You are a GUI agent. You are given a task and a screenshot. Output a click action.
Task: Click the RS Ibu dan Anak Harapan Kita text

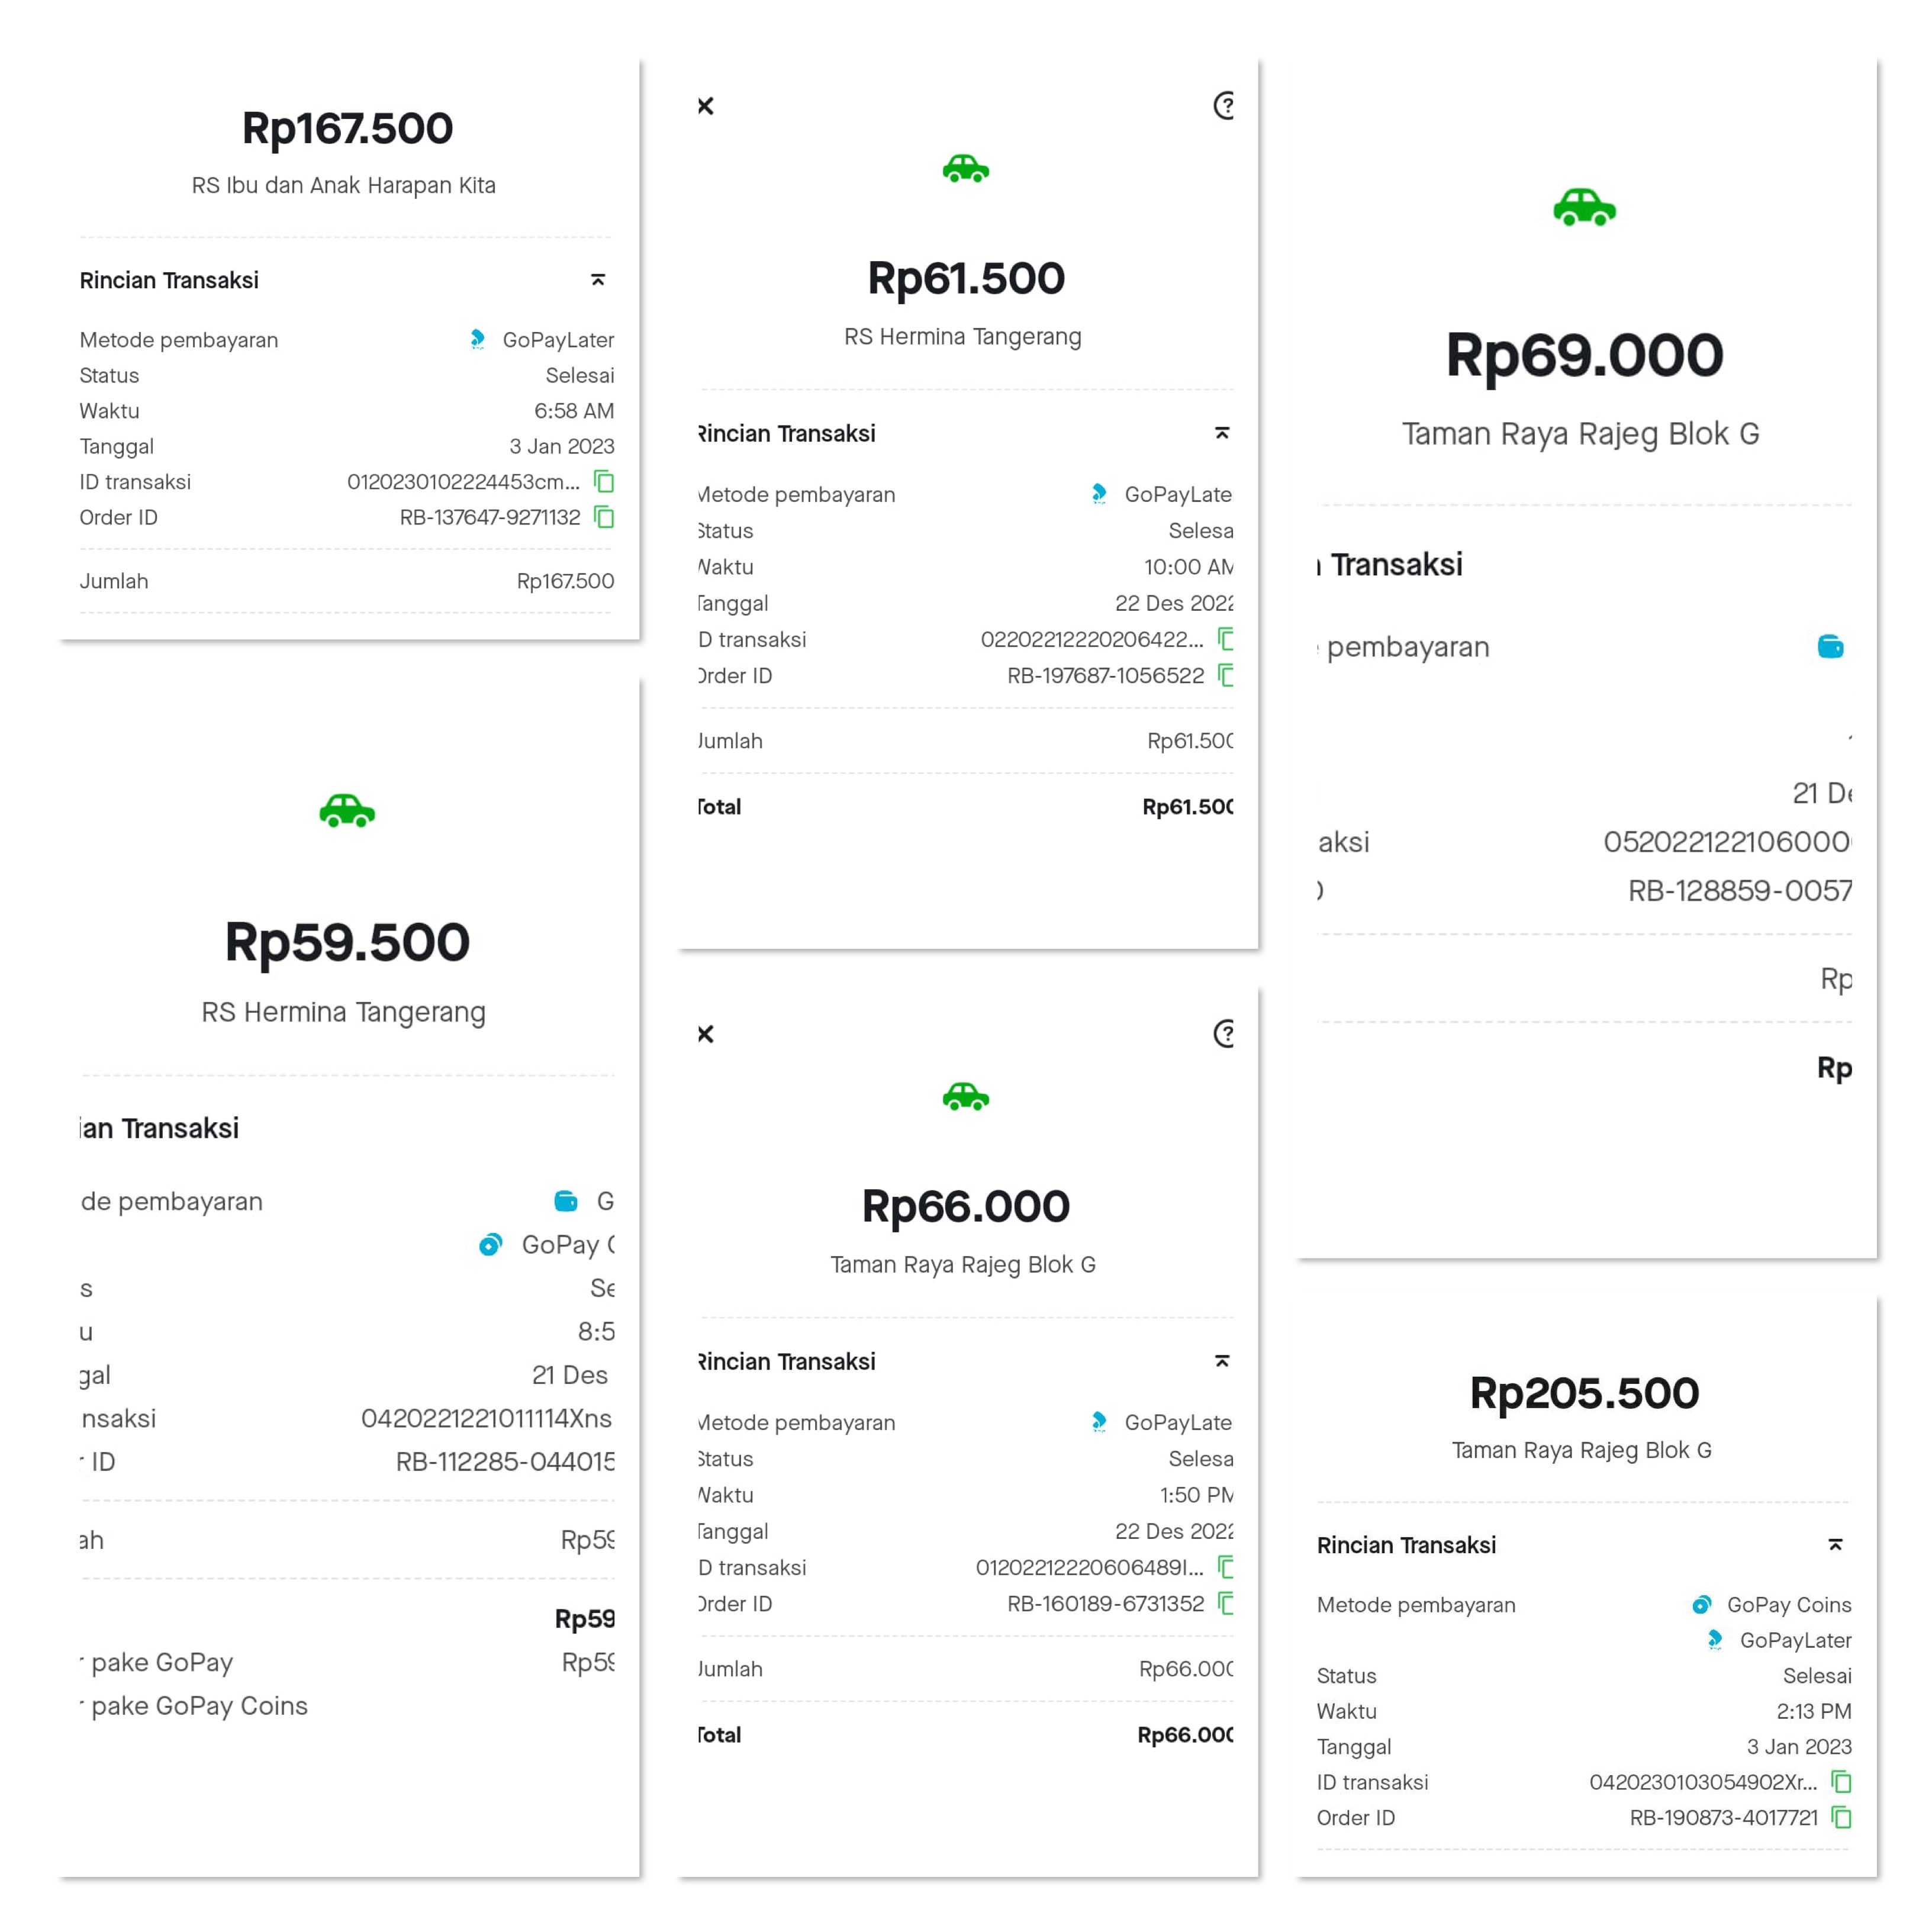click(344, 185)
